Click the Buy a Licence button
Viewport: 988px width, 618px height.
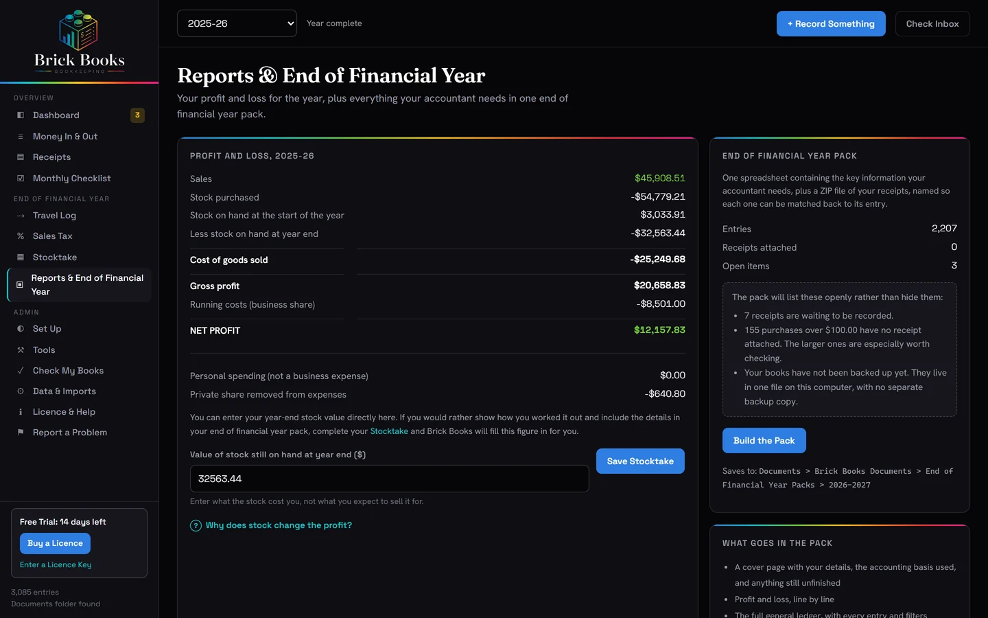(x=55, y=543)
